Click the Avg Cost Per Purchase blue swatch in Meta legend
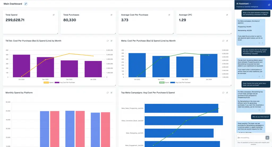Viewport: 272px width, 147px height. coord(173,83)
